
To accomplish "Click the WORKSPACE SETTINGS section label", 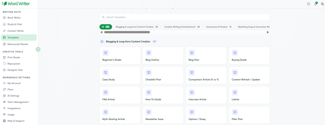I will 17,77.
